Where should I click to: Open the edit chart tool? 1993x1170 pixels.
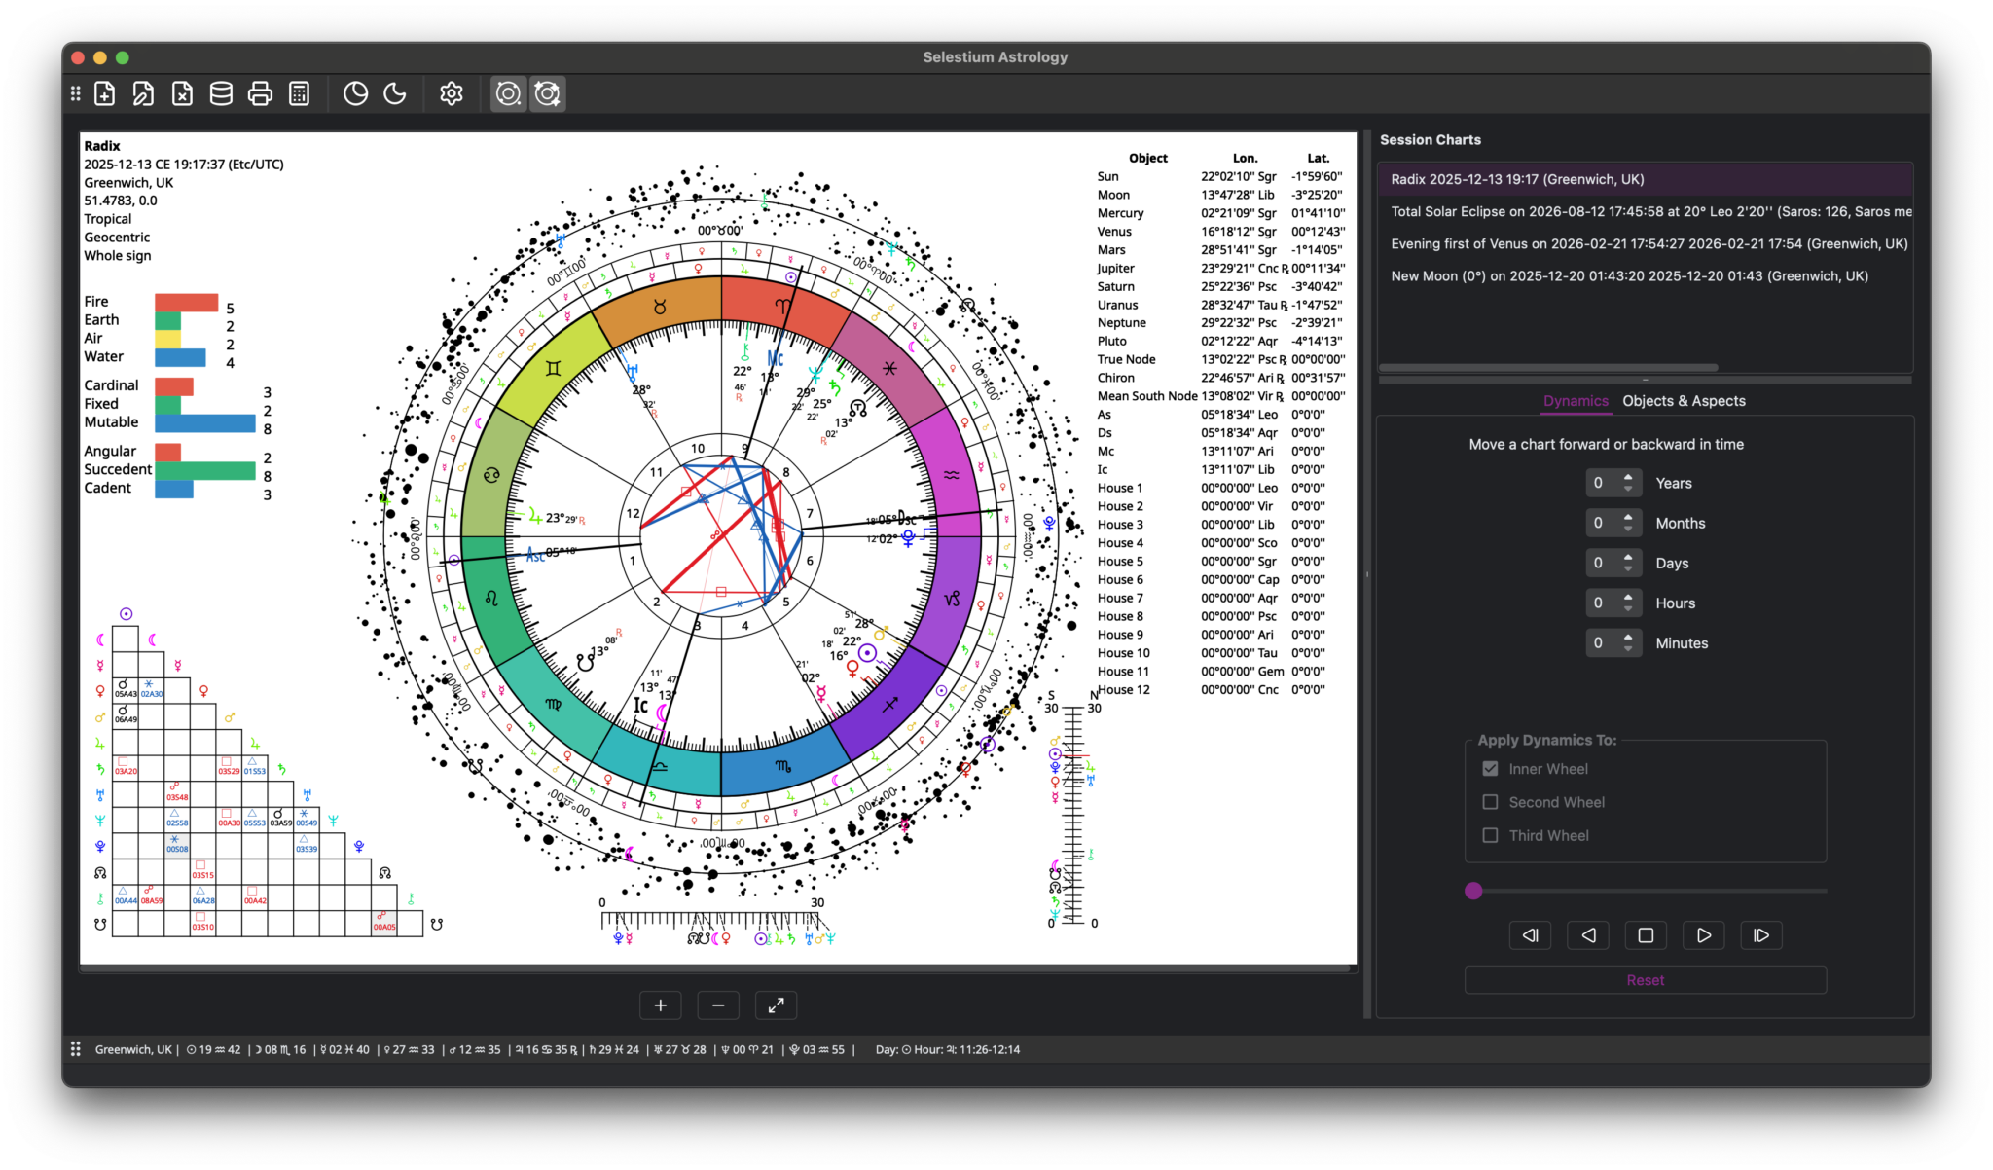[x=143, y=93]
